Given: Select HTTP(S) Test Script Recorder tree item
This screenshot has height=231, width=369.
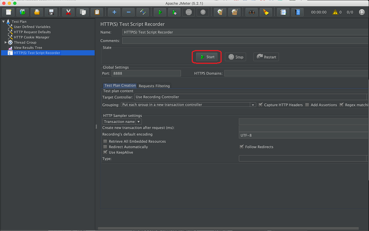Looking at the screenshot, I should (37, 53).
